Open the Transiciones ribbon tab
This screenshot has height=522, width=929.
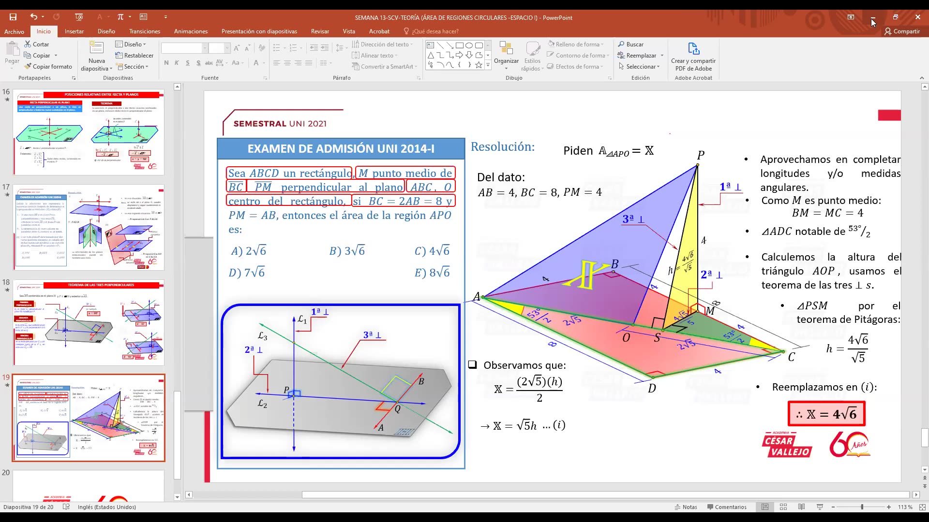click(x=144, y=31)
